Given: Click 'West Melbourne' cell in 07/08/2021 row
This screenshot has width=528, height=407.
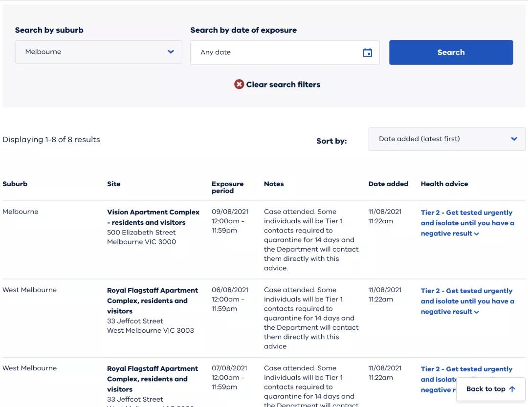Looking at the screenshot, I should 29,368.
